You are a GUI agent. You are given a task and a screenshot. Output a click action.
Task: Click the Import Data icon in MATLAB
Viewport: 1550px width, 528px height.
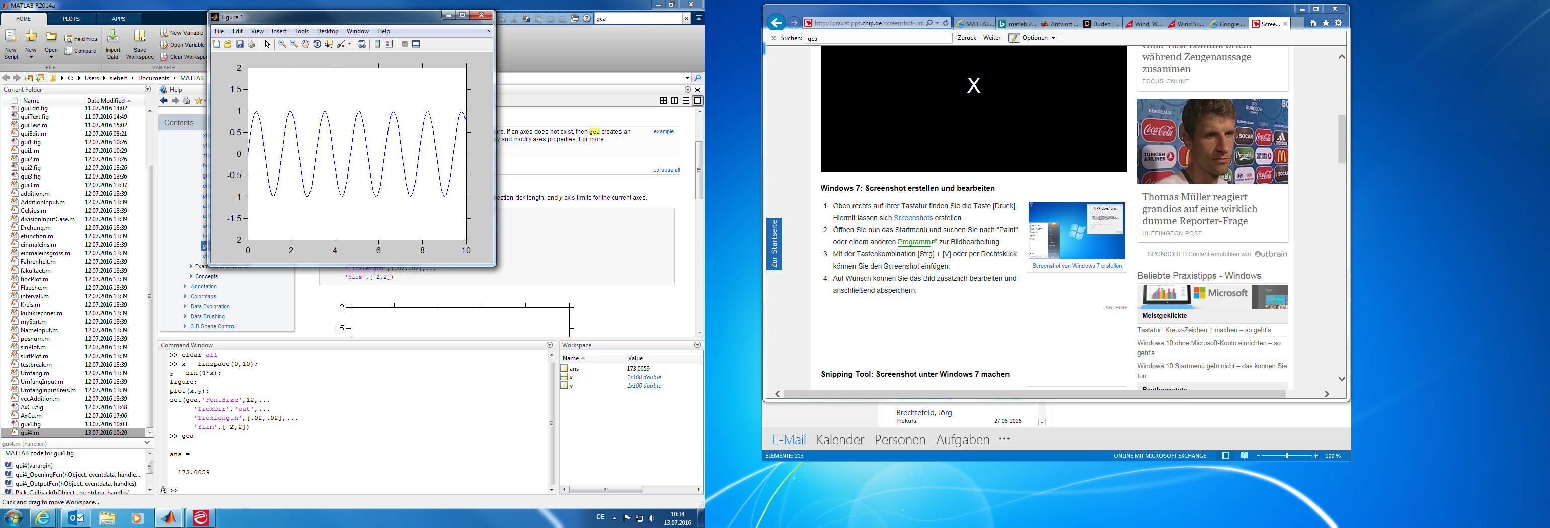[113, 43]
